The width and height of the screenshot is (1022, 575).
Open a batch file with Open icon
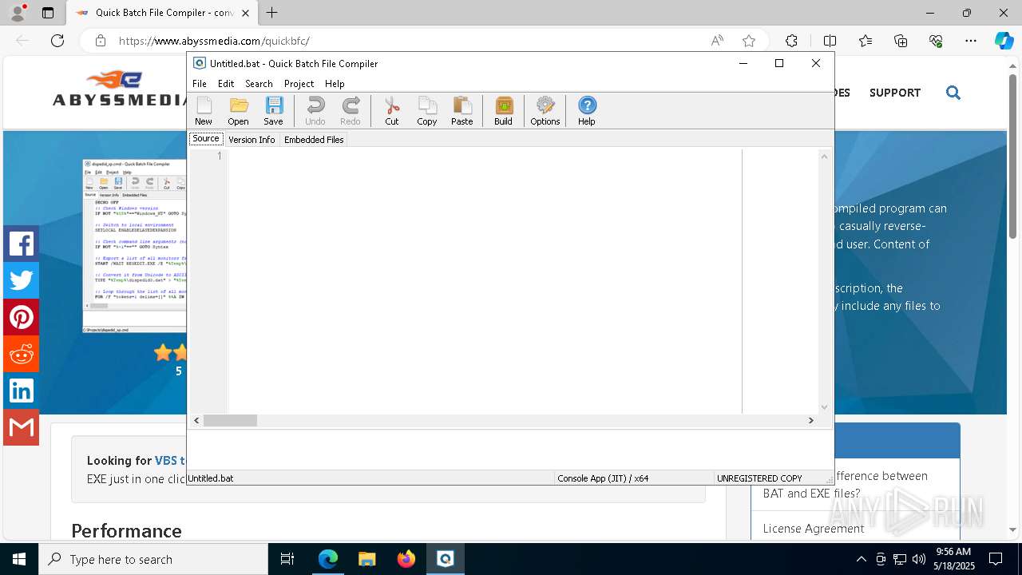tap(238, 111)
